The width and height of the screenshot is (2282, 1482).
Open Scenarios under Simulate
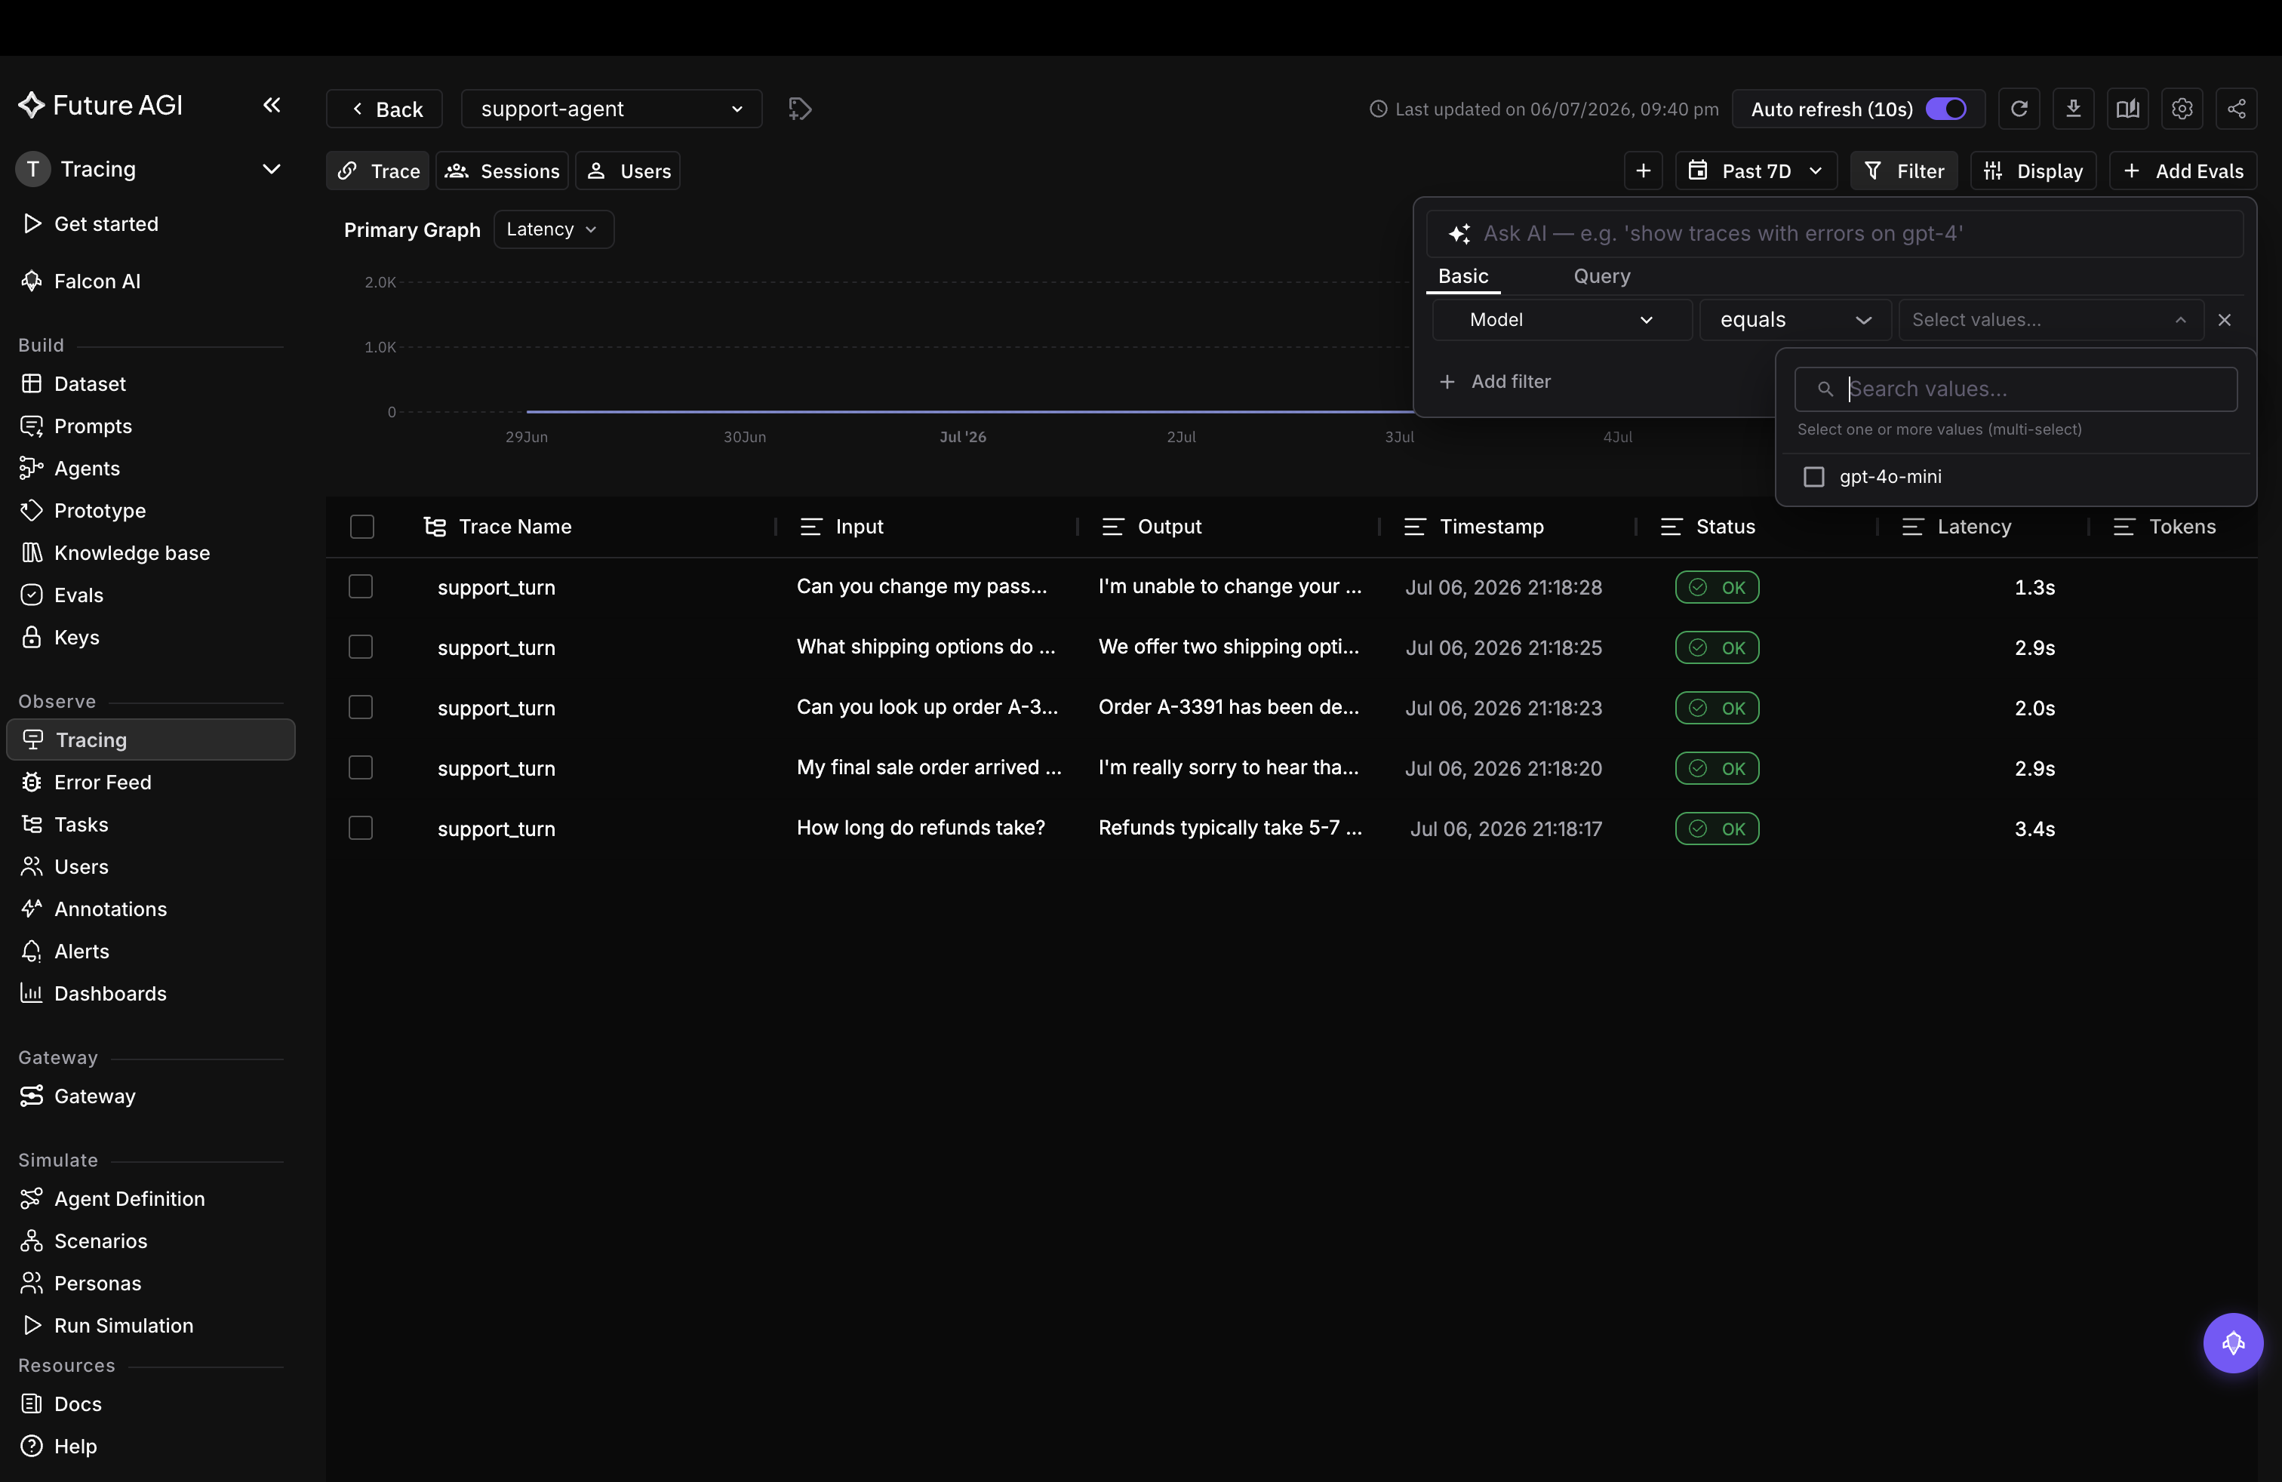(100, 1240)
